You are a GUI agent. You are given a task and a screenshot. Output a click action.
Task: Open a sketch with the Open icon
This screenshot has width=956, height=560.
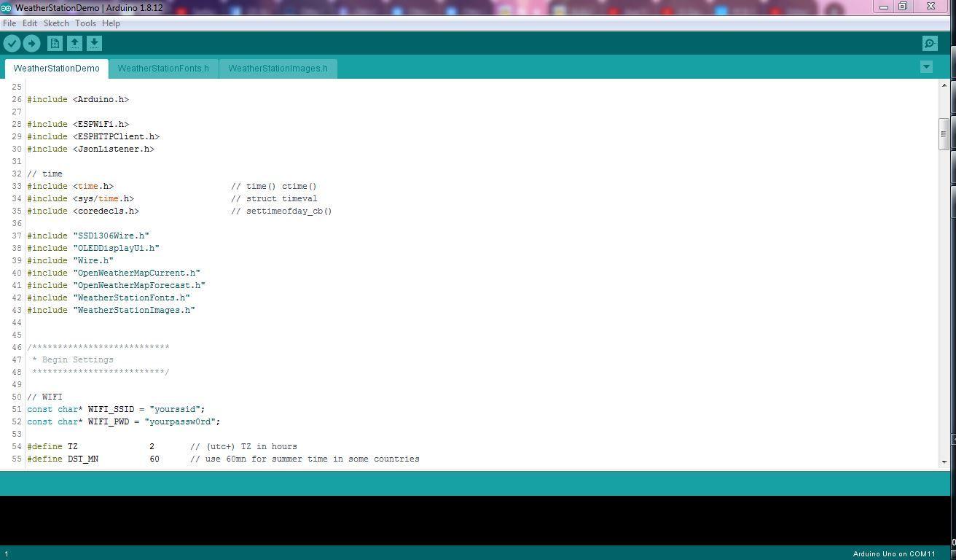click(x=74, y=43)
